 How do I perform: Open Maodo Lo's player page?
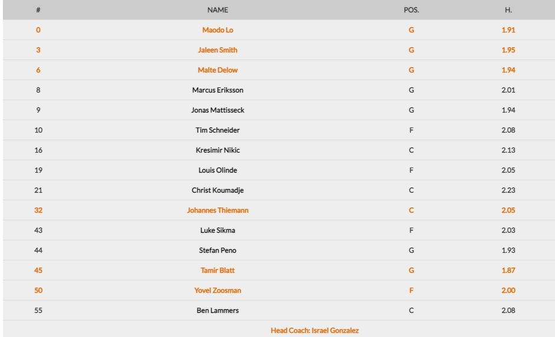[x=218, y=30]
